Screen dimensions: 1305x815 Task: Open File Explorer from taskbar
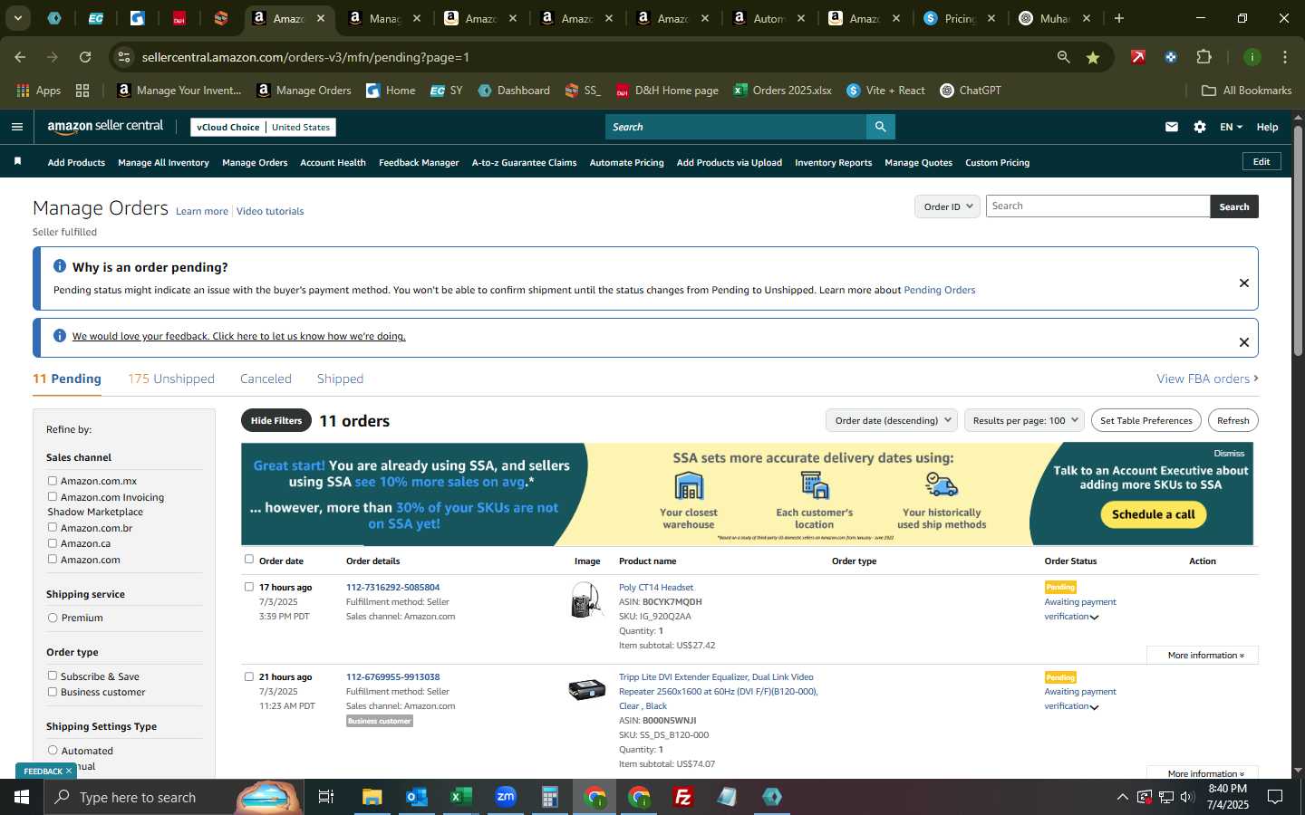coord(372,797)
